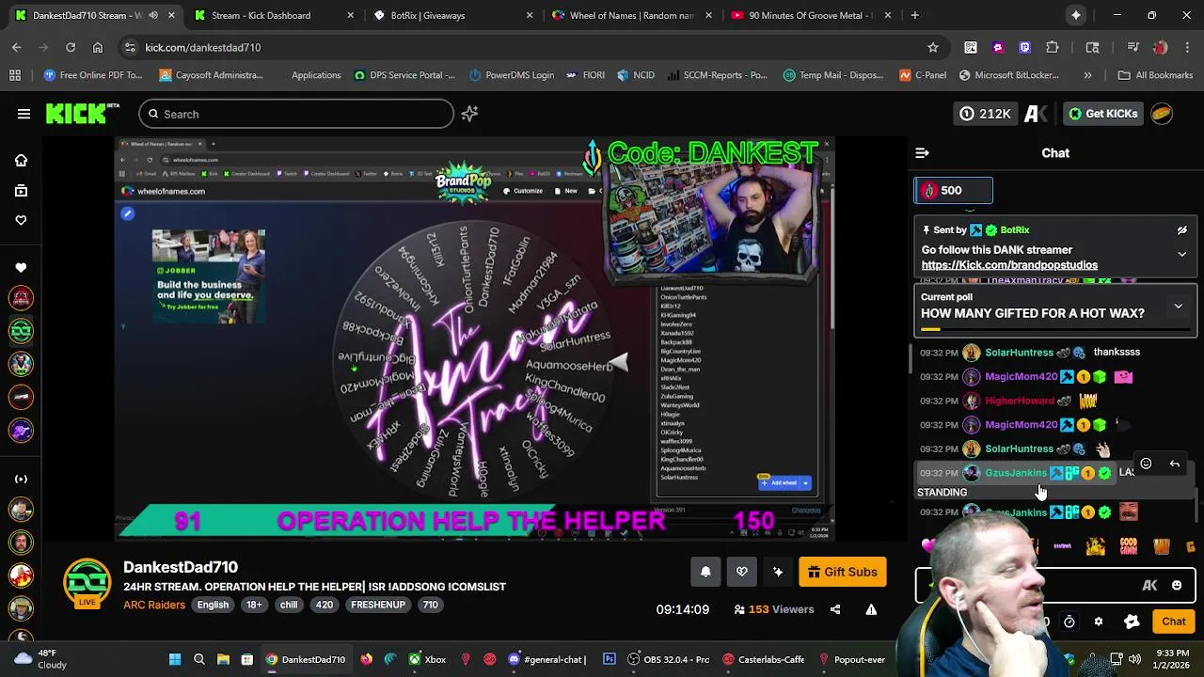This screenshot has width=1204, height=677.
Task: Open a new browser tab
Action: click(x=914, y=15)
